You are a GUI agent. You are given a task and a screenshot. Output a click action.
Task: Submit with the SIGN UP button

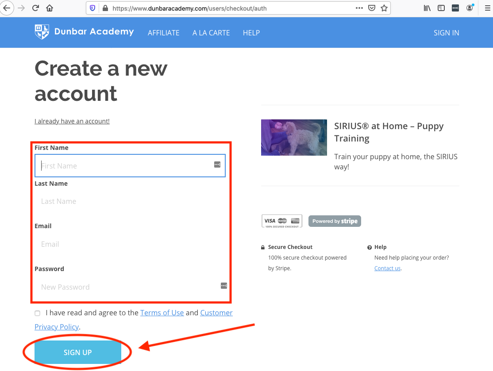(x=77, y=352)
